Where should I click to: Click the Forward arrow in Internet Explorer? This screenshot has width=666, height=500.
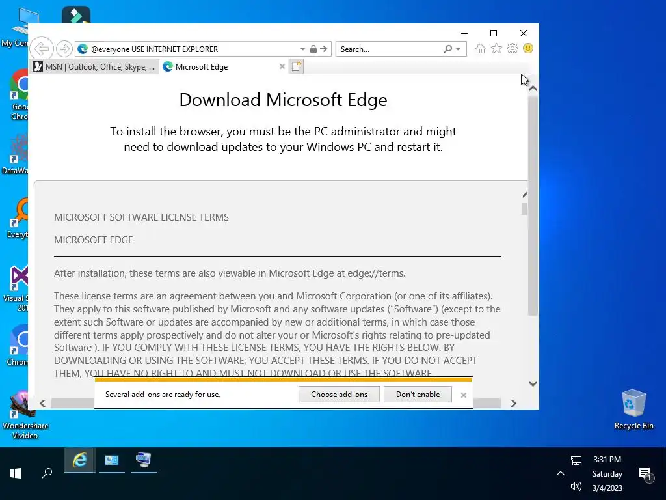[x=64, y=49]
